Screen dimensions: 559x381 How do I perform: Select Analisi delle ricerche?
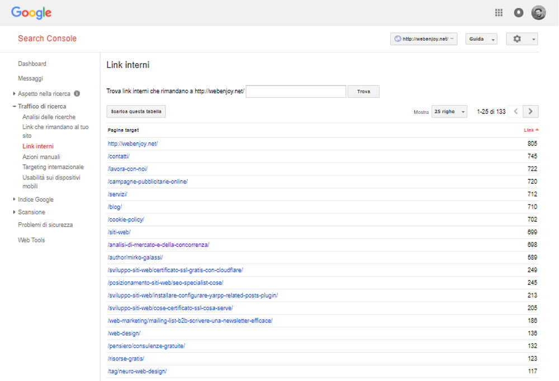coord(49,117)
